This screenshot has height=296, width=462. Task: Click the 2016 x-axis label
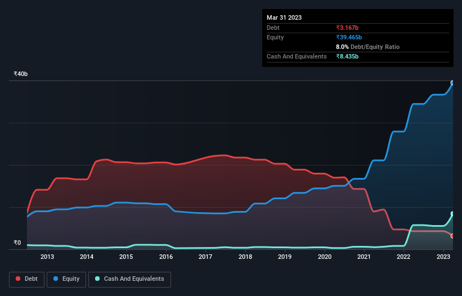(166, 257)
